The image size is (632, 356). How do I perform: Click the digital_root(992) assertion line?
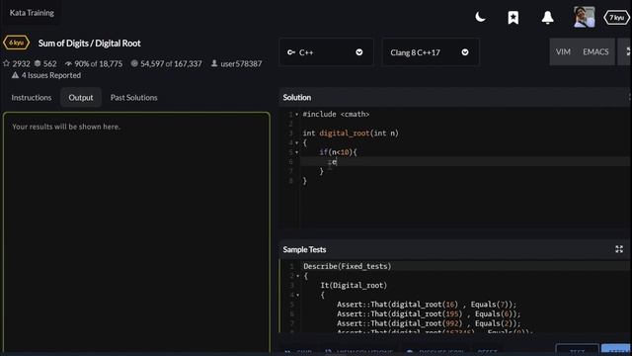click(429, 323)
